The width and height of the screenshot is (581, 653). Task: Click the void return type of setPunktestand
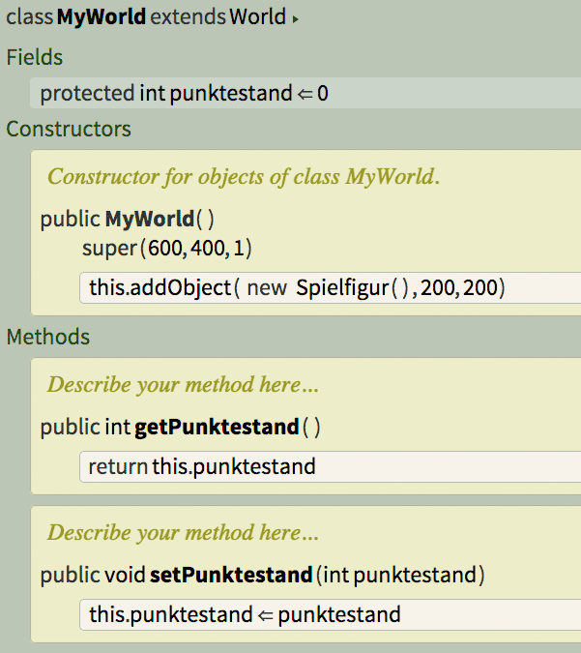124,576
